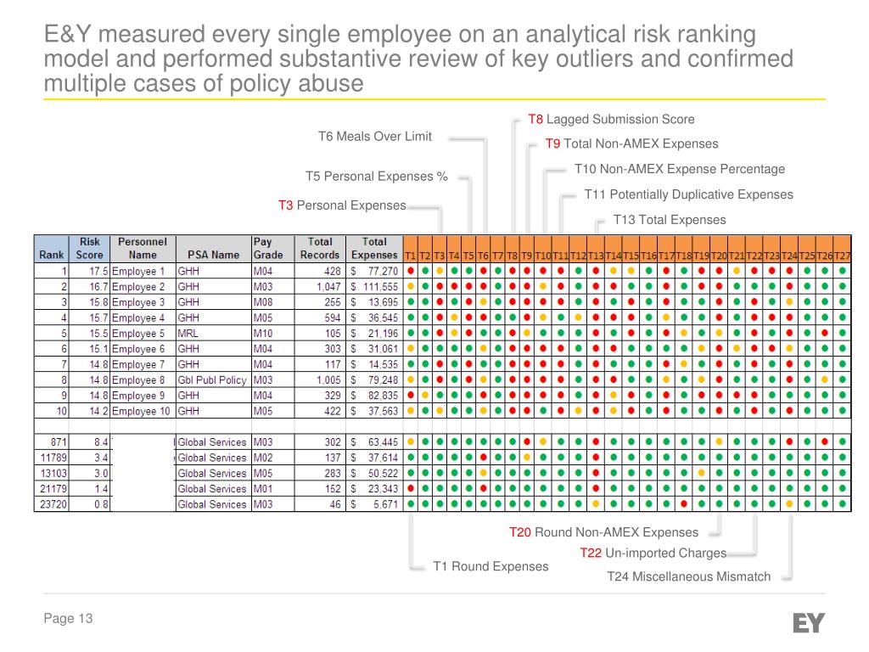Click the rank 23720 cell
The width and height of the screenshot is (869, 652).
[52, 504]
